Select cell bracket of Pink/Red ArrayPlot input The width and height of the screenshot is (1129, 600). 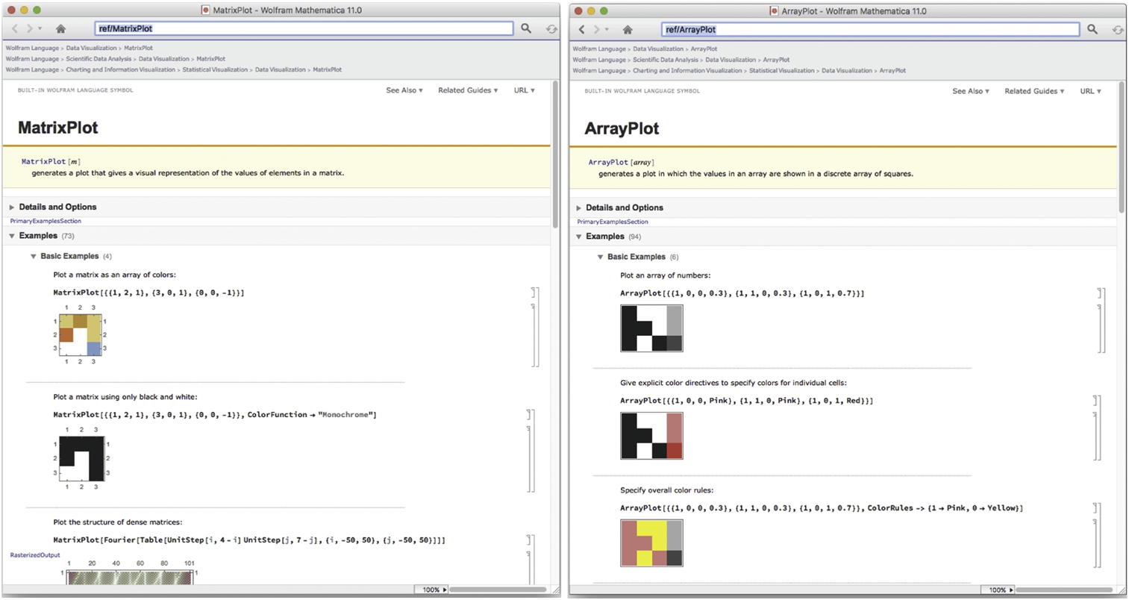(1095, 401)
